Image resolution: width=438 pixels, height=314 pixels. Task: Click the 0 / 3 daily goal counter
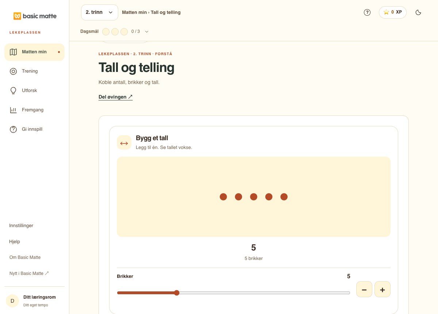tap(135, 31)
